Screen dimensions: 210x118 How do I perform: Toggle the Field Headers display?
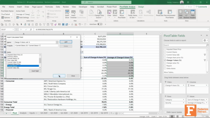[x=193, y=14]
